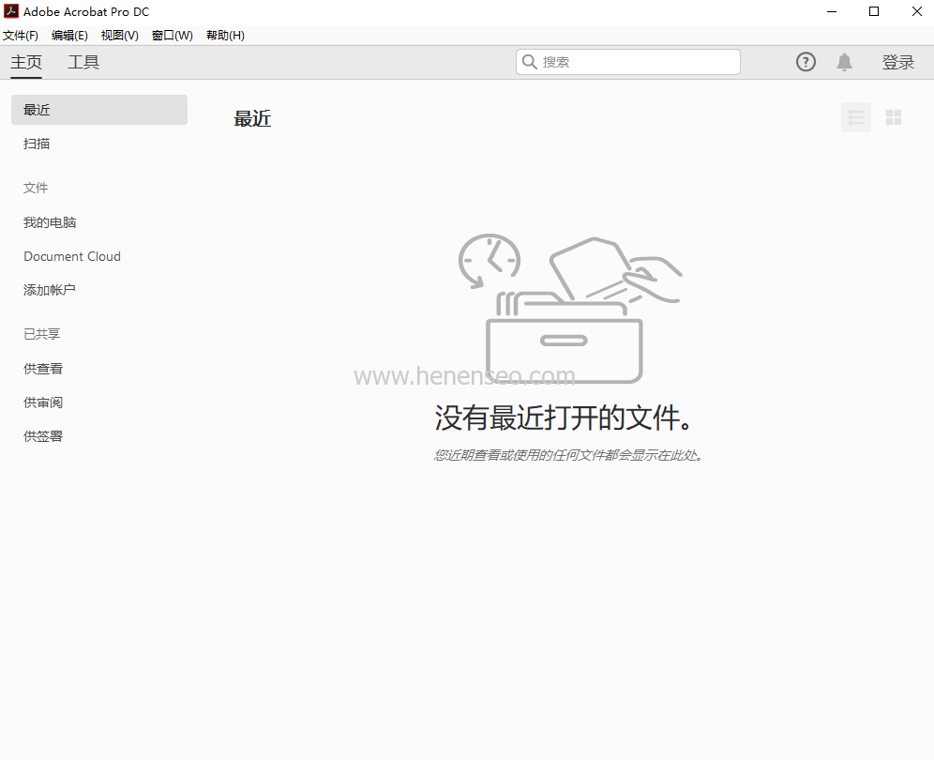This screenshot has width=934, height=760.
Task: Click 添加帐户 in the sidebar
Action: (50, 290)
